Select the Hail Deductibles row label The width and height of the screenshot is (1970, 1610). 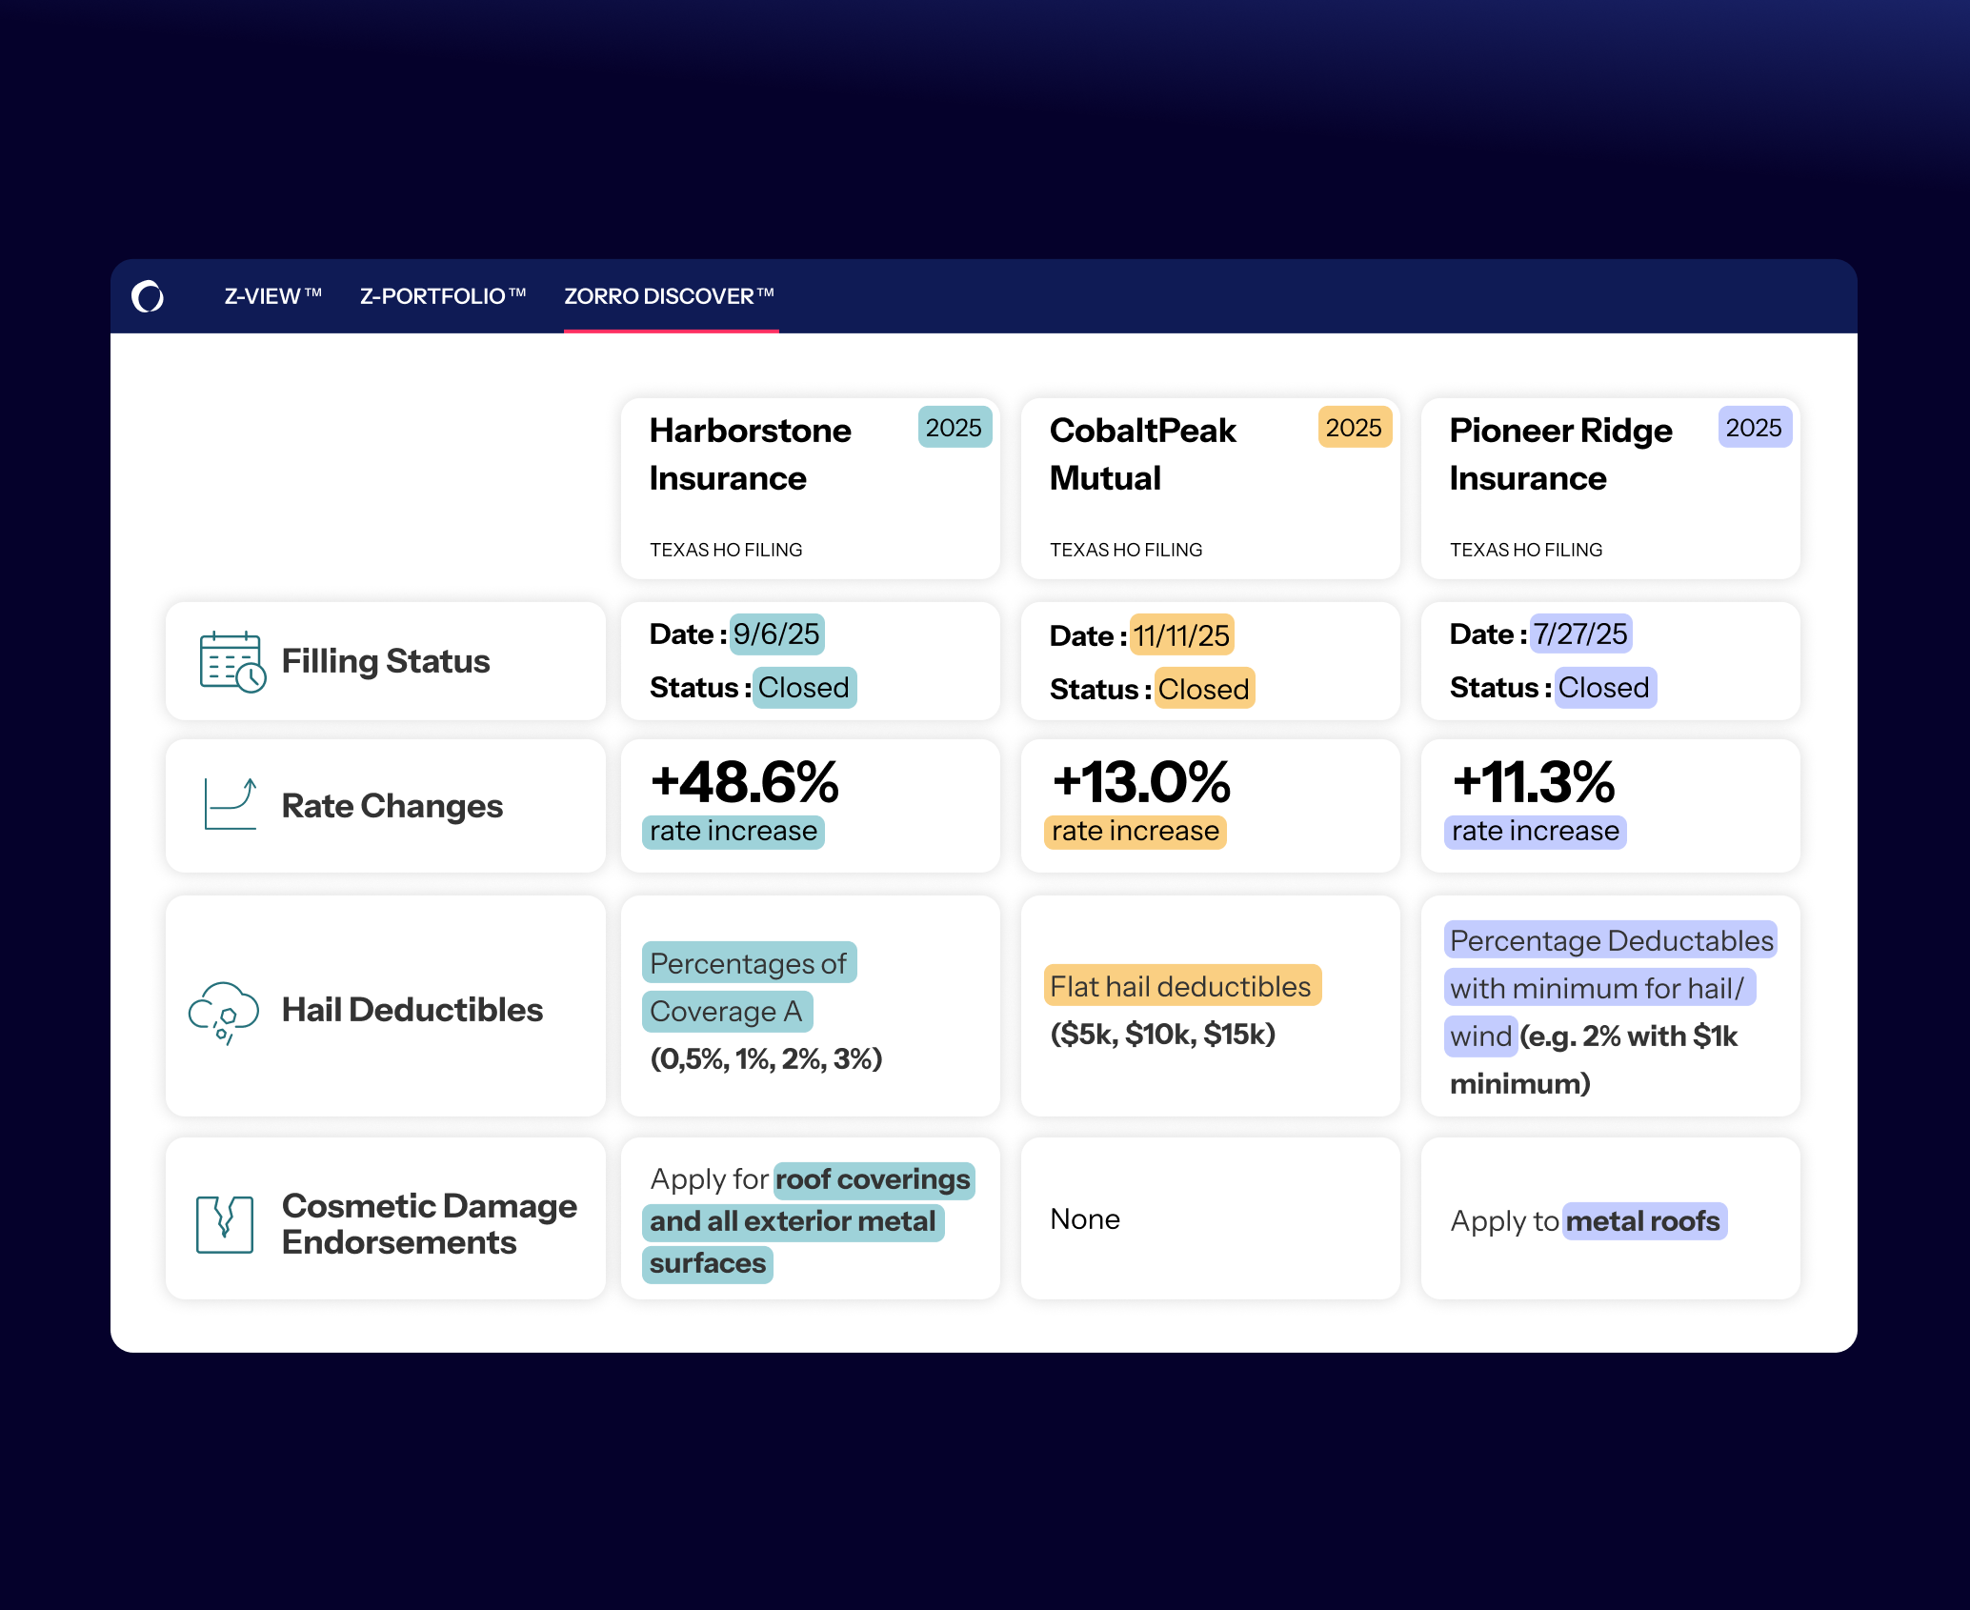[x=412, y=1010]
